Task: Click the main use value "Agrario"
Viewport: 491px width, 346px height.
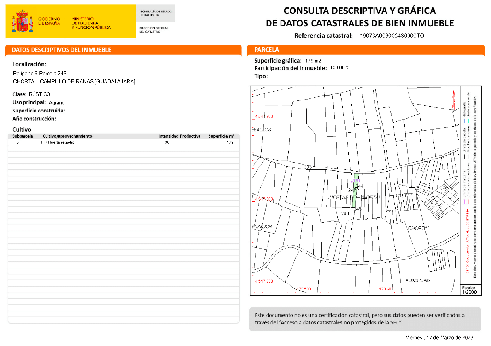Action: coord(57,103)
